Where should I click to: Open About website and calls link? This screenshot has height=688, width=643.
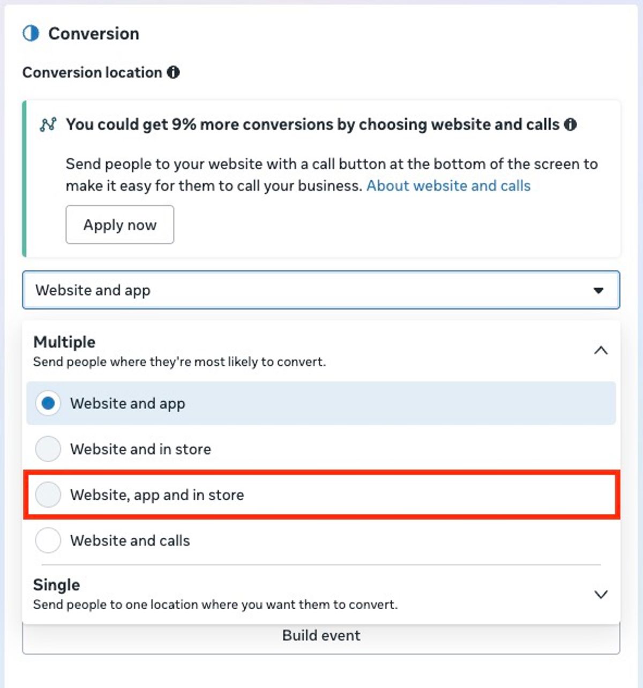tap(448, 186)
